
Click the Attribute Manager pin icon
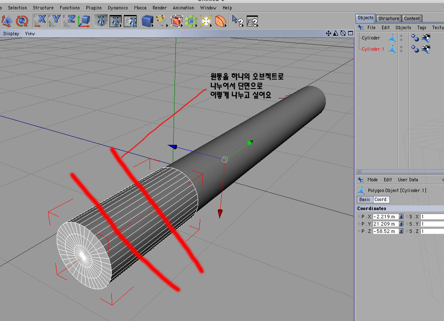pyautogui.click(x=361, y=180)
